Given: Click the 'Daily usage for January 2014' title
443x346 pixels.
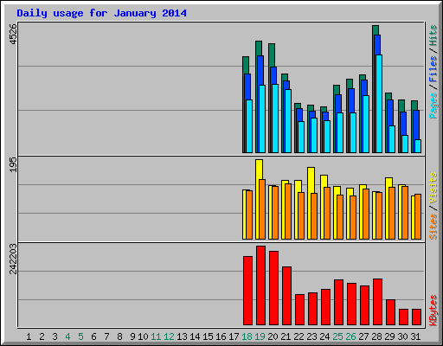Looking at the screenshot, I should (x=101, y=13).
